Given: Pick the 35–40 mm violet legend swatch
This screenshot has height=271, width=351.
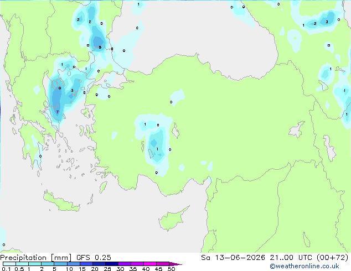Looking at the screenshot, I should click(137, 264).
